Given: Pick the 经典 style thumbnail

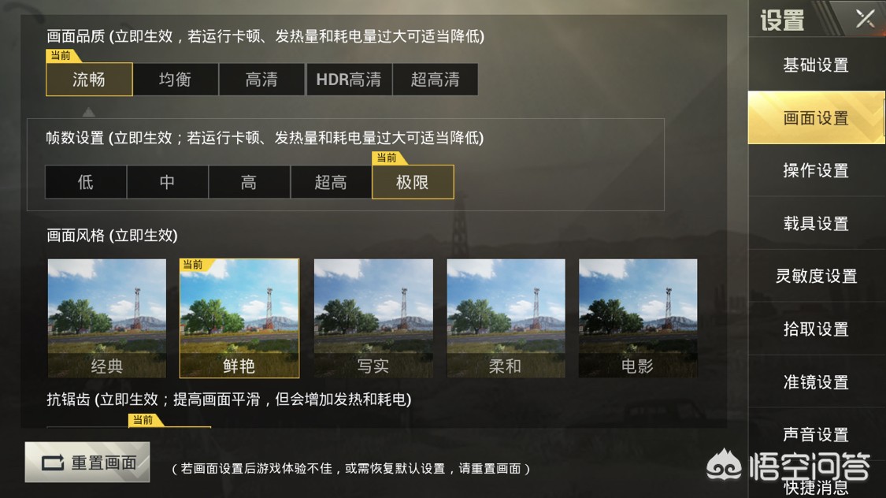Looking at the screenshot, I should point(107,318).
